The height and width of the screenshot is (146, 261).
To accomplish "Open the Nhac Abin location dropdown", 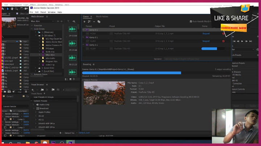I will click(x=42, y=21).
